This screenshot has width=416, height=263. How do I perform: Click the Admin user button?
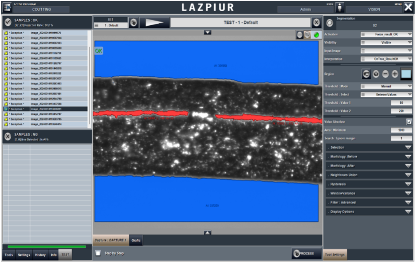(305, 9)
